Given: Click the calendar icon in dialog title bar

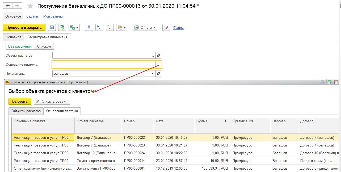Looking at the screenshot, I should (x=336, y=82).
